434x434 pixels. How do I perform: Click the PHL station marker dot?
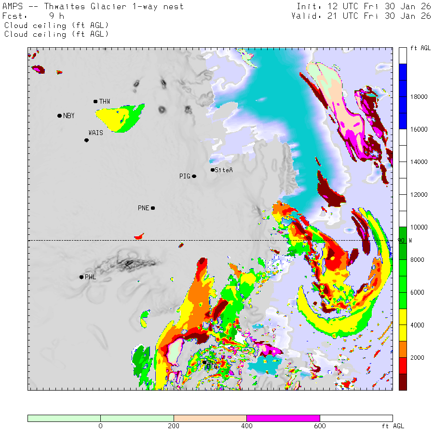tap(81, 277)
